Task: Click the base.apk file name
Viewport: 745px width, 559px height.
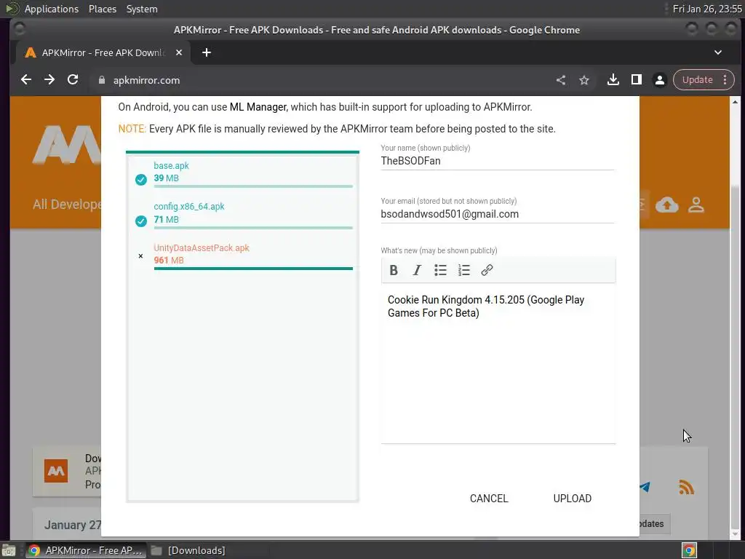Action: point(171,165)
